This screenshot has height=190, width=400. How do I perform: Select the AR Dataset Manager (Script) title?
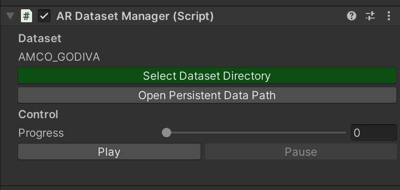135,16
